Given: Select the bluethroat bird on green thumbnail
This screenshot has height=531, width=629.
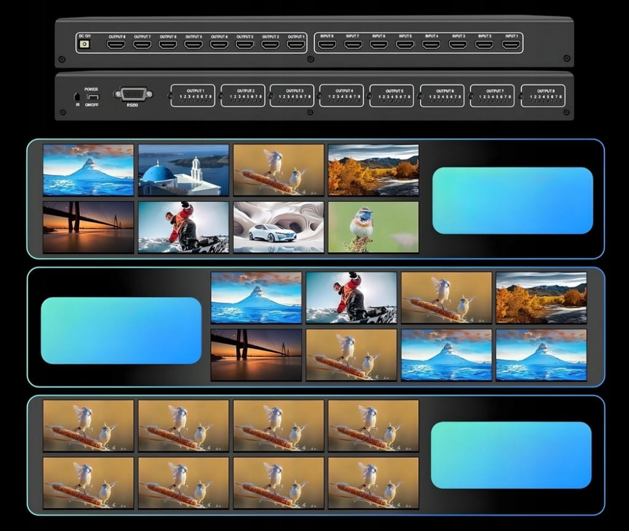Looking at the screenshot, I should click(x=373, y=227).
